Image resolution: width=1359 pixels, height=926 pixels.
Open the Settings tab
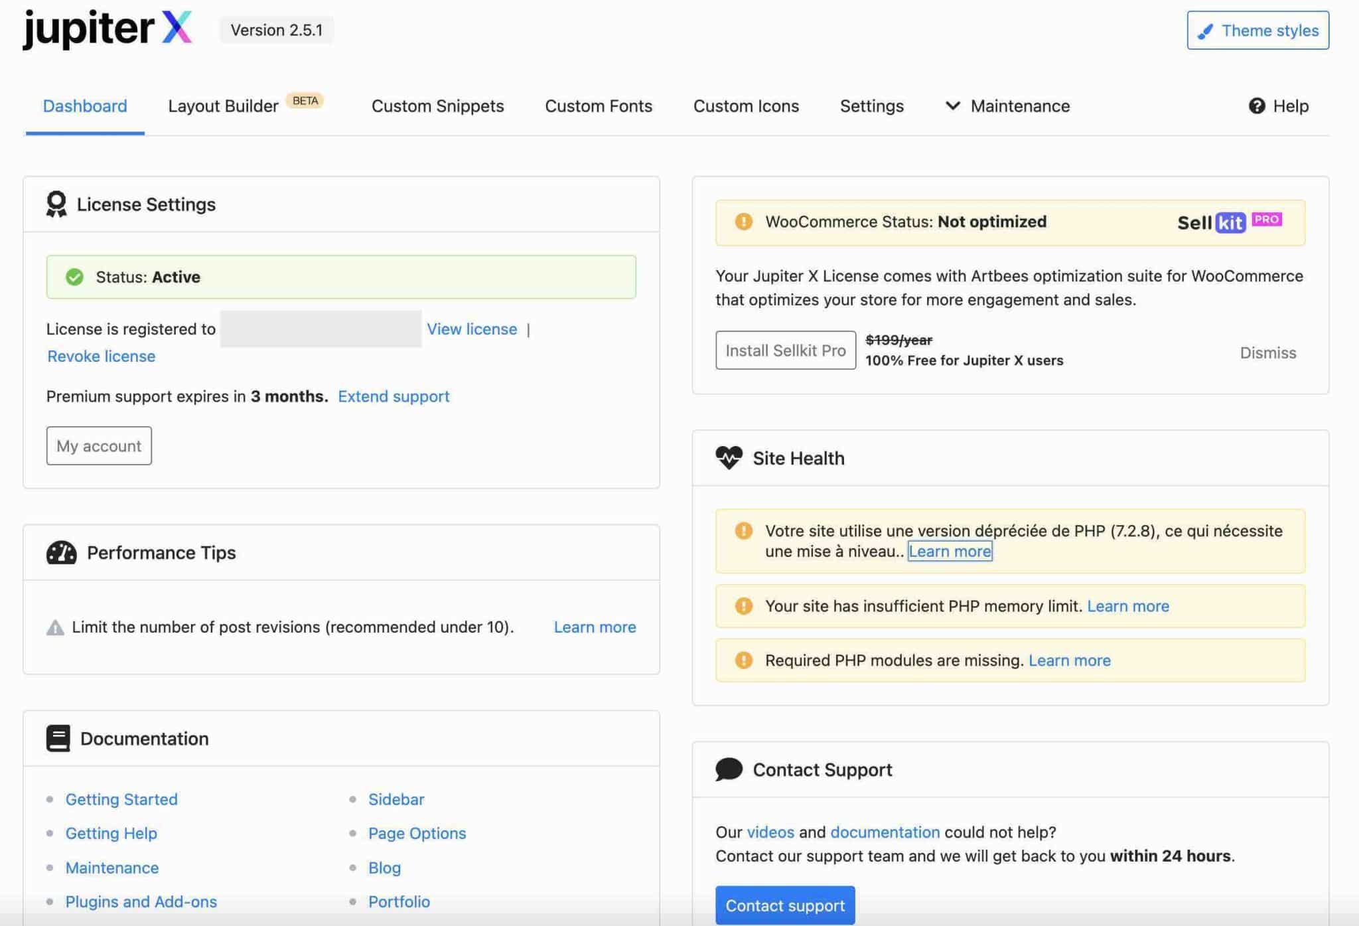872,106
